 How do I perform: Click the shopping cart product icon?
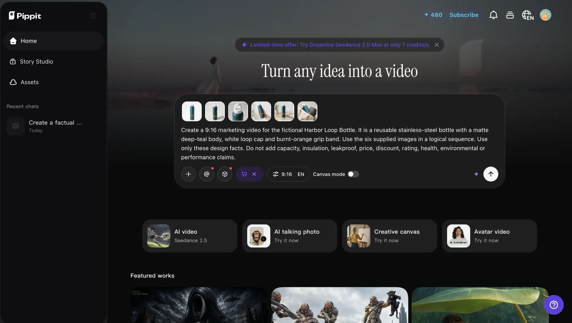[244, 174]
